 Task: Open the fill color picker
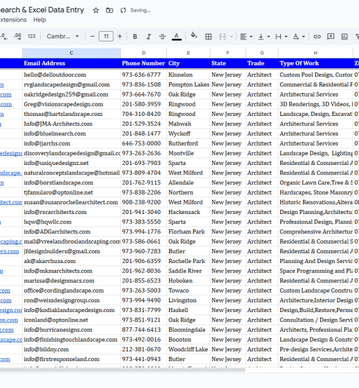pos(194,37)
